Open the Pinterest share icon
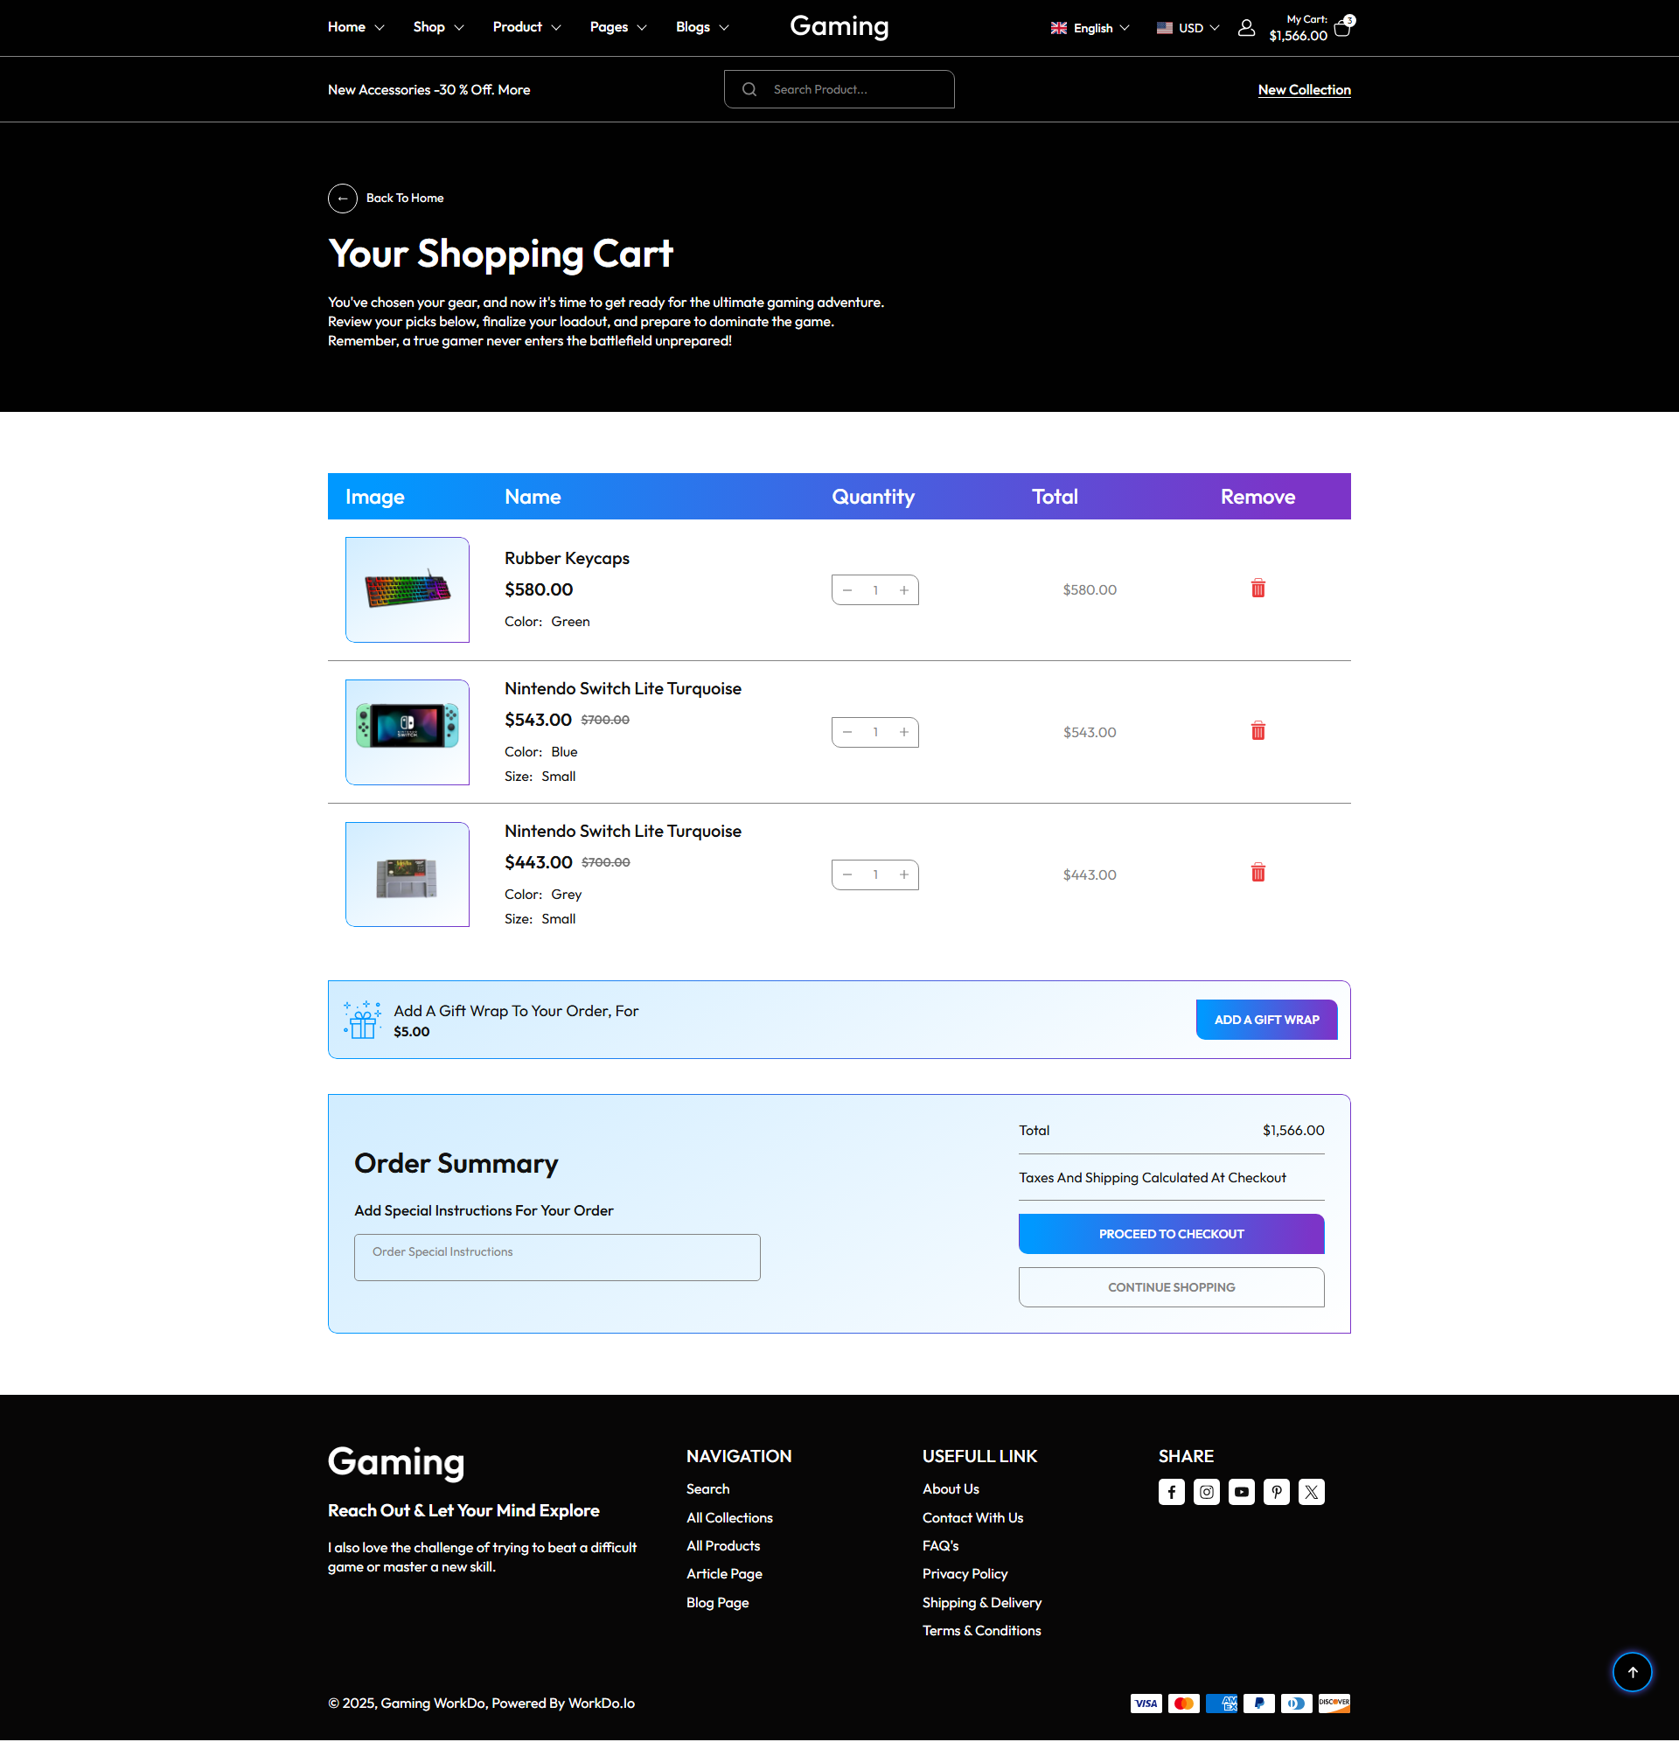The height and width of the screenshot is (1742, 1679). tap(1277, 1491)
